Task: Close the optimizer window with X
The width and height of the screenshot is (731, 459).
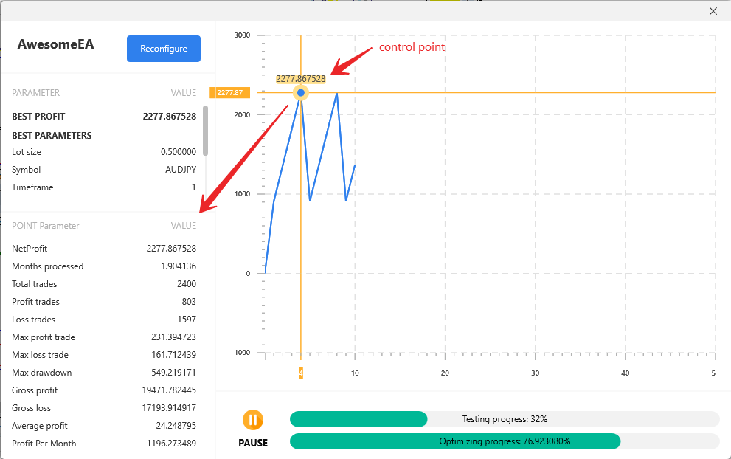Action: 713,11
